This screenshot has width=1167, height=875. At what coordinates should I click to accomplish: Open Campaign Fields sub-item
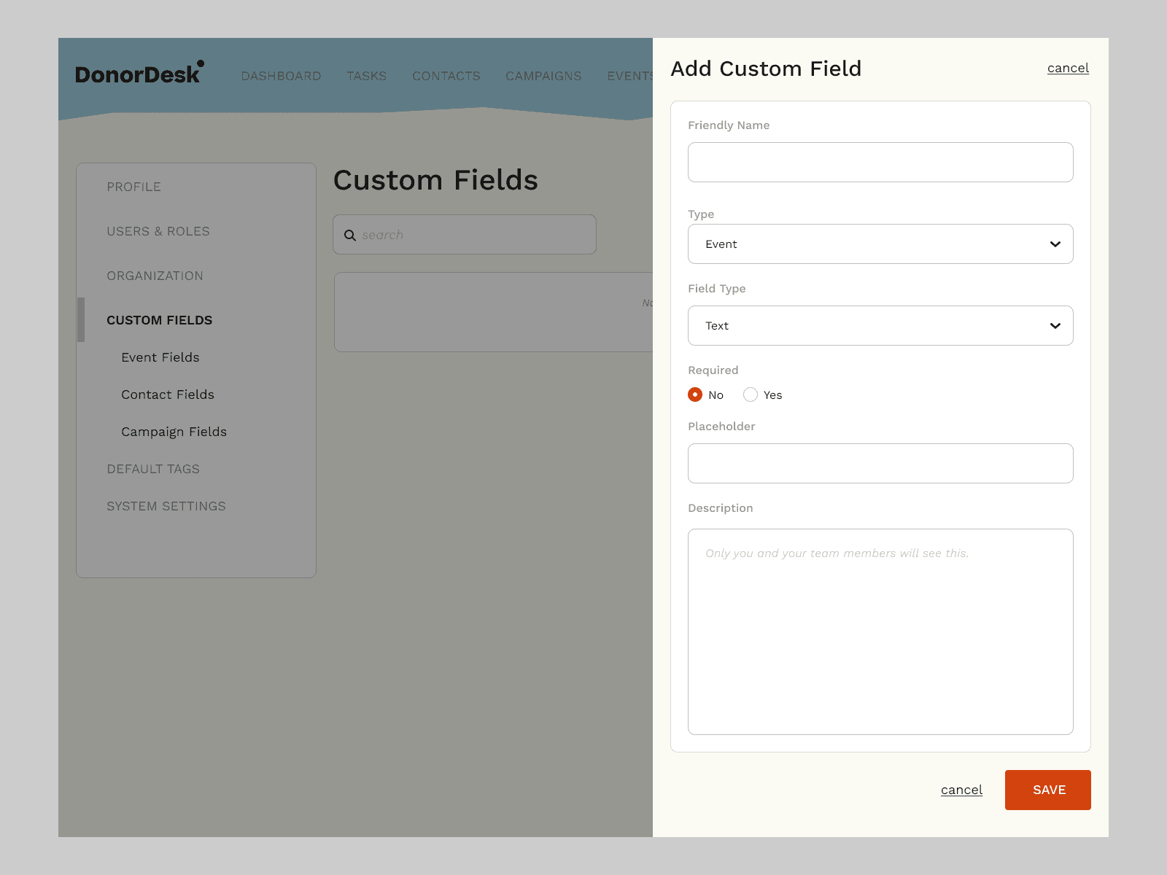coord(174,432)
